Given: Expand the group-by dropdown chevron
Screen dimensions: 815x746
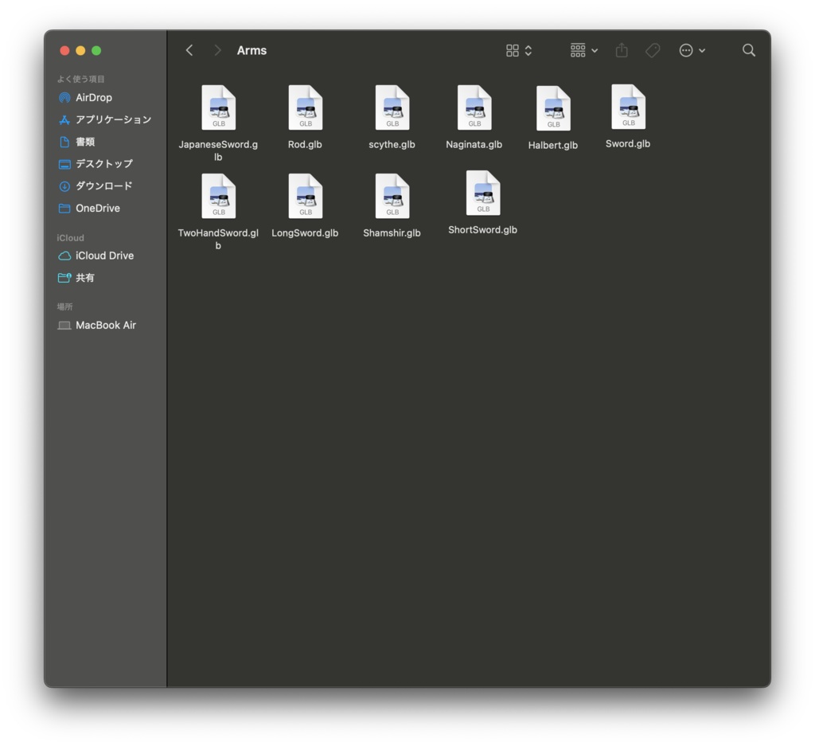Looking at the screenshot, I should click(x=595, y=51).
